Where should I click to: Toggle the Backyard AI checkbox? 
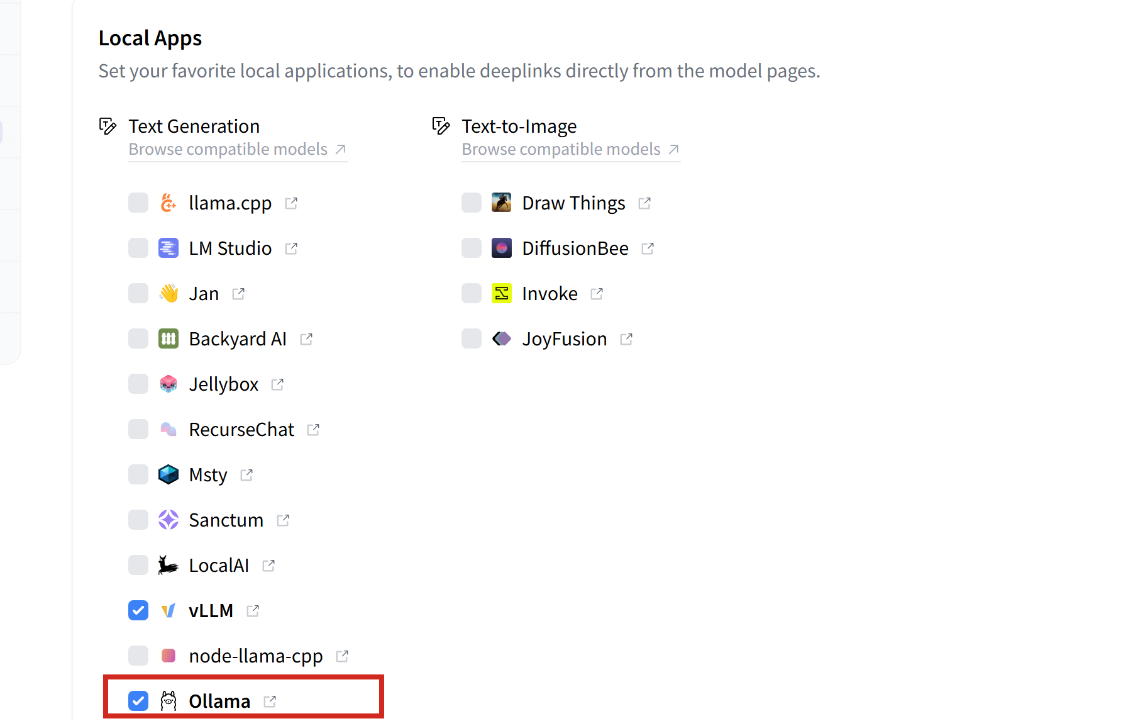click(x=138, y=339)
